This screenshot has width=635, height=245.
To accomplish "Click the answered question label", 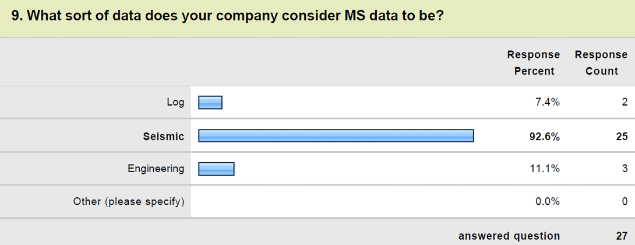I will (509, 236).
